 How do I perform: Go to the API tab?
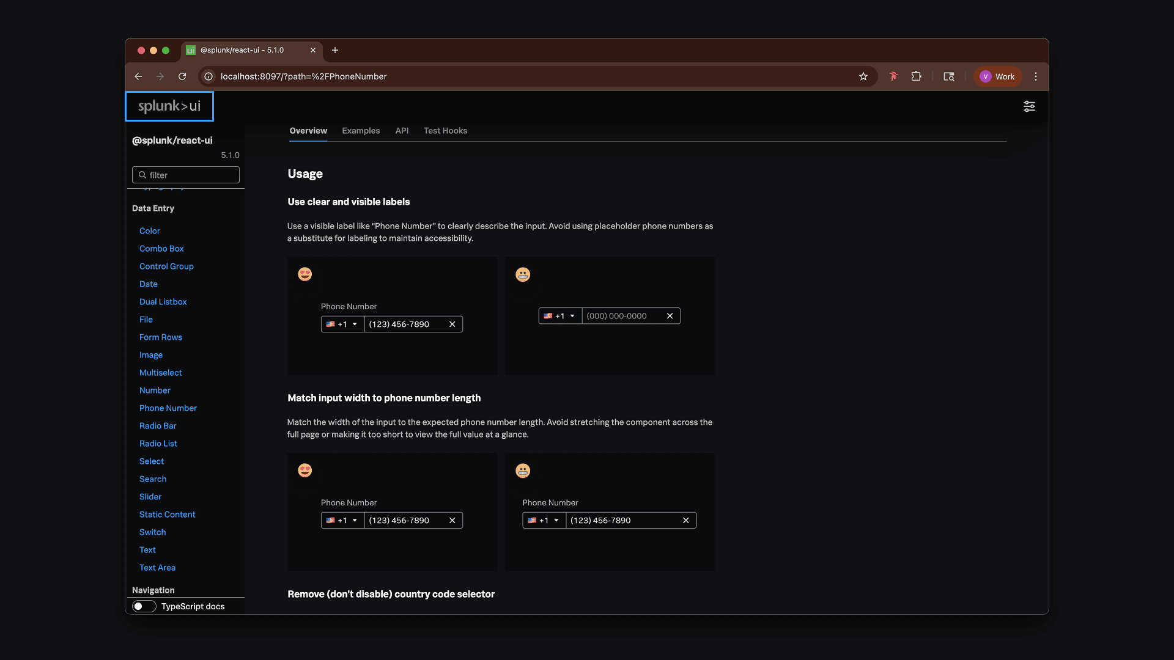coord(402,131)
